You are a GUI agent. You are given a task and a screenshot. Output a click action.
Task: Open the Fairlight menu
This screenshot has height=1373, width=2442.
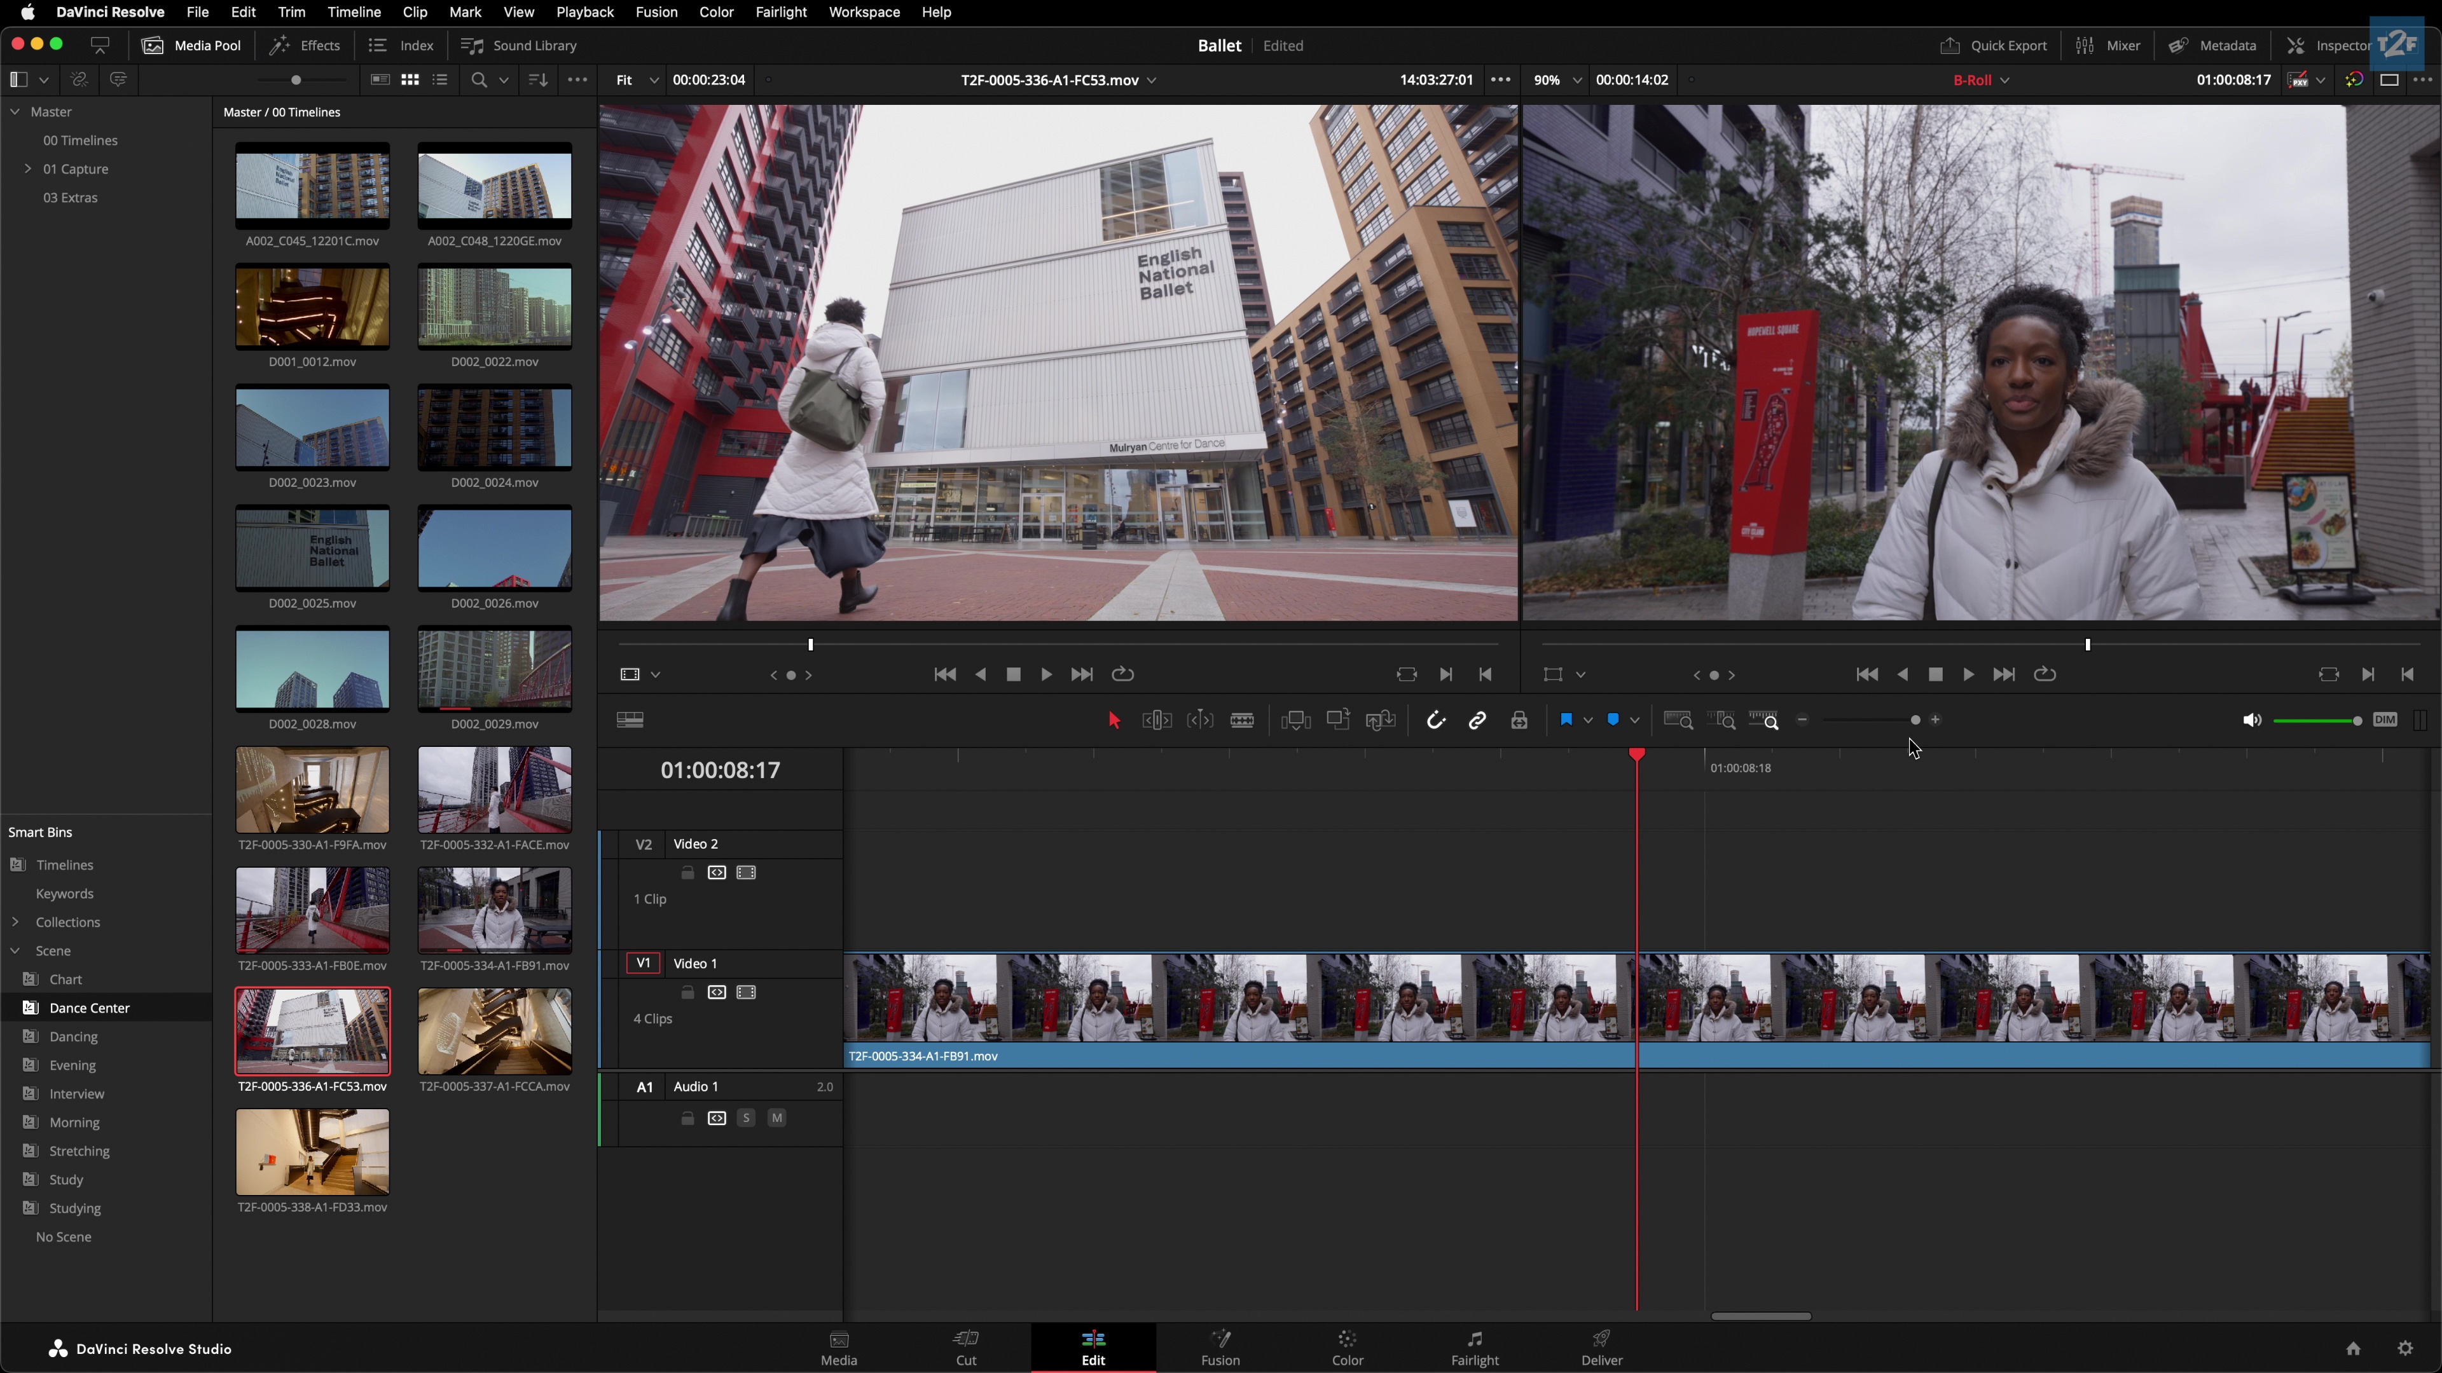(780, 12)
